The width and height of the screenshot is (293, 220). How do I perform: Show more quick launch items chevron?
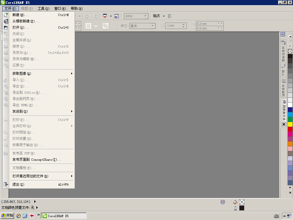click(x=39, y=215)
